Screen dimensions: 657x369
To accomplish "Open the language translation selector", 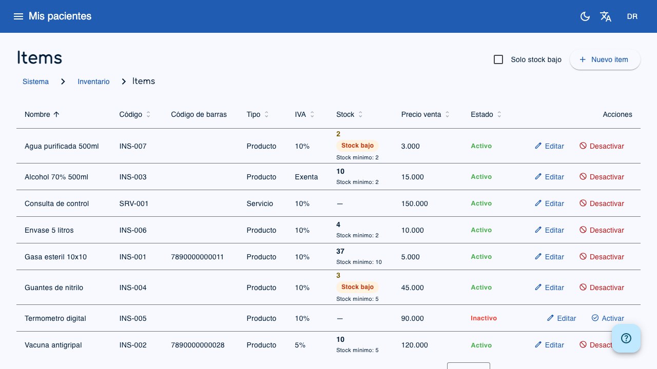I will [x=606, y=16].
